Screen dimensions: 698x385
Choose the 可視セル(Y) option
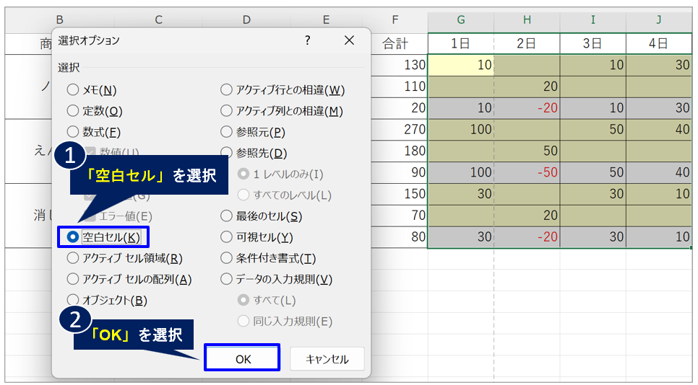click(227, 236)
